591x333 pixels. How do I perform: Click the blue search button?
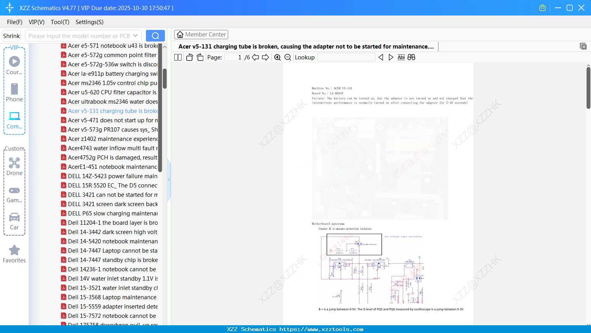(x=155, y=36)
